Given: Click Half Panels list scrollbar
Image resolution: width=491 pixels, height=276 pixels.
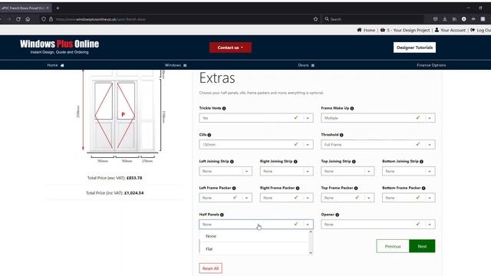Looking at the screenshot, I should pos(311,243).
